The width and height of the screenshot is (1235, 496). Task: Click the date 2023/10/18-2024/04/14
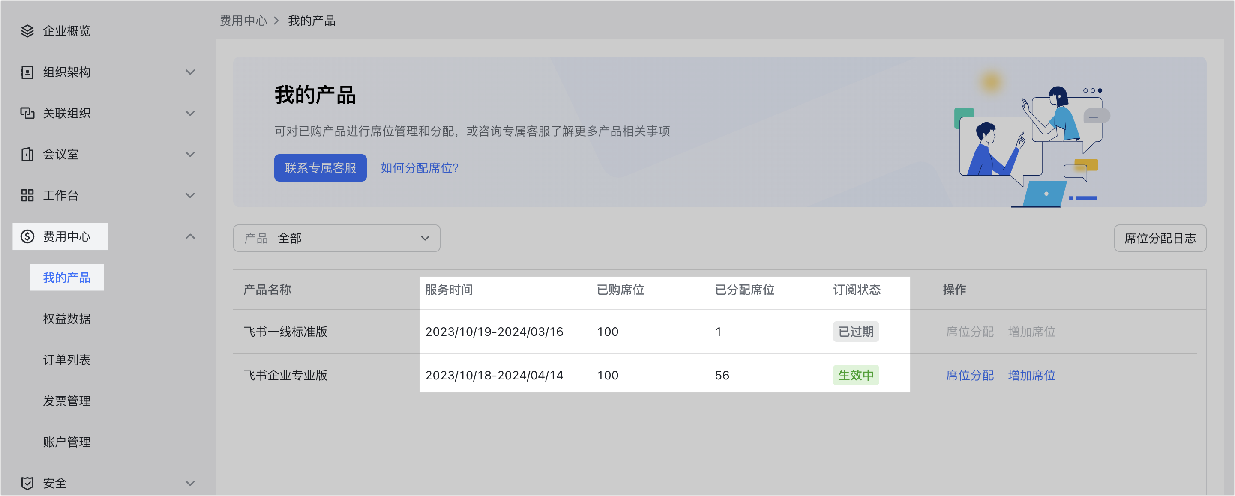click(x=494, y=375)
